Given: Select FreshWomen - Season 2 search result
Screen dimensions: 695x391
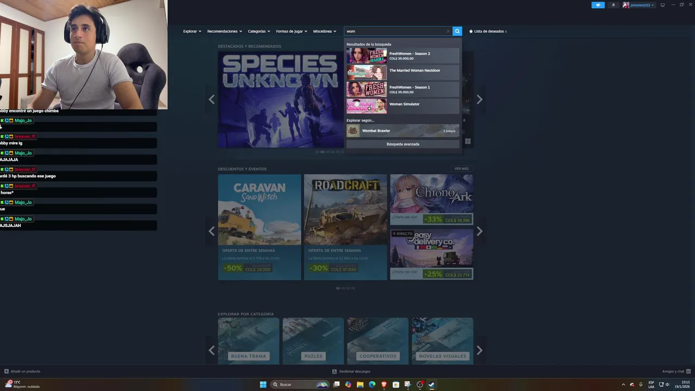Looking at the screenshot, I should [403, 56].
